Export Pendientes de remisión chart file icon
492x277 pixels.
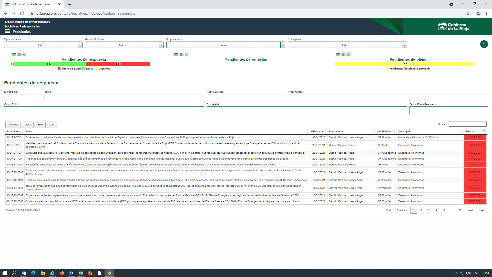[x=187, y=54]
